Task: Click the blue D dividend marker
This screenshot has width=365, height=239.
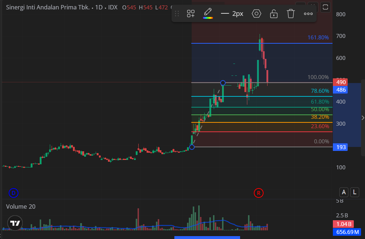Action: 13,193
